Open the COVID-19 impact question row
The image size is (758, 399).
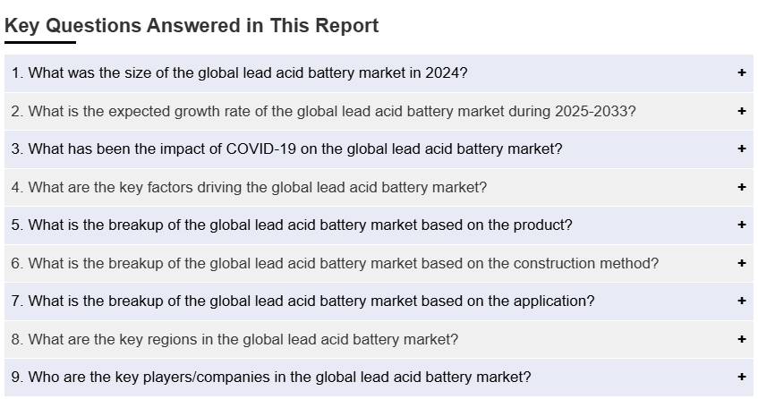[x=286, y=149]
